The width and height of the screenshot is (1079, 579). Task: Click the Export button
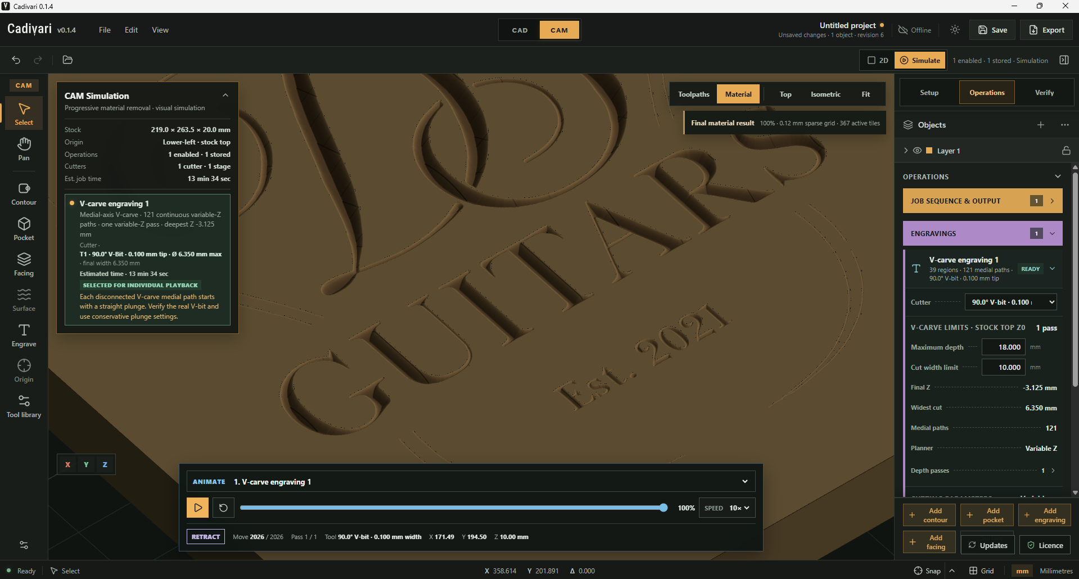(x=1047, y=30)
